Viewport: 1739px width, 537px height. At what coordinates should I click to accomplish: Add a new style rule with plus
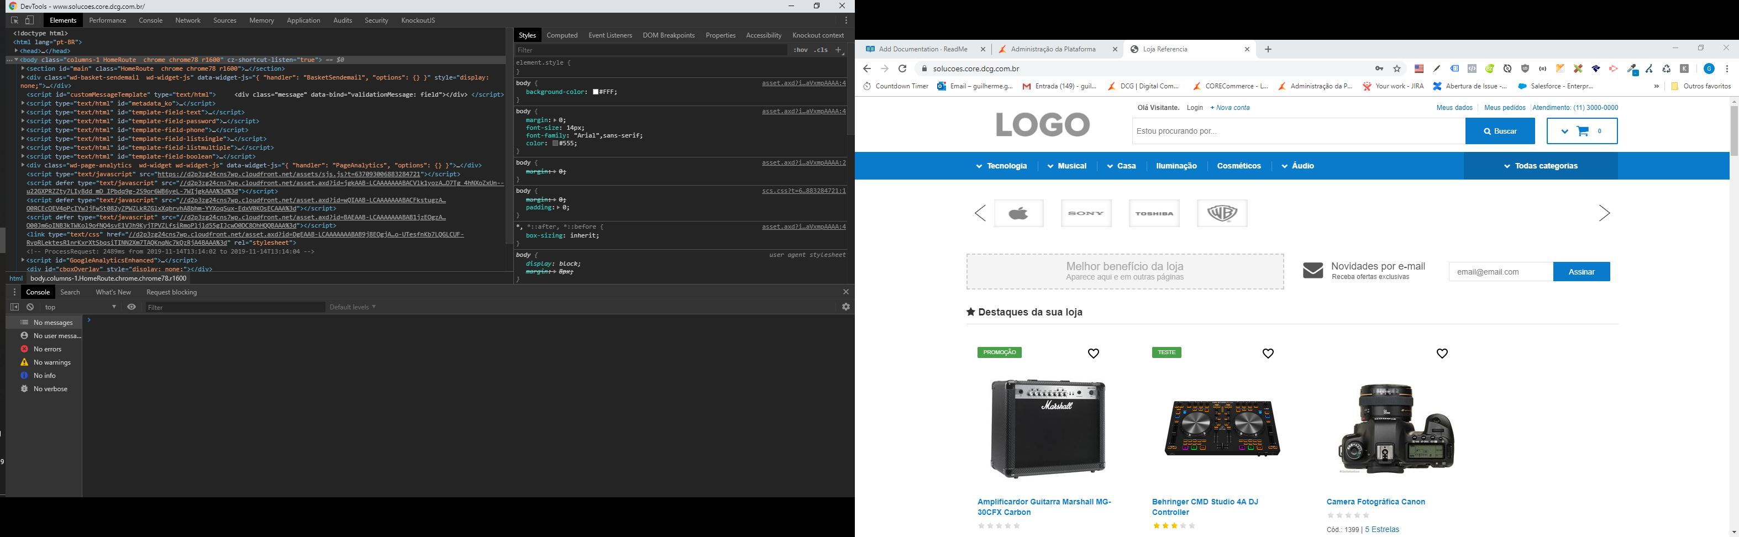[839, 50]
